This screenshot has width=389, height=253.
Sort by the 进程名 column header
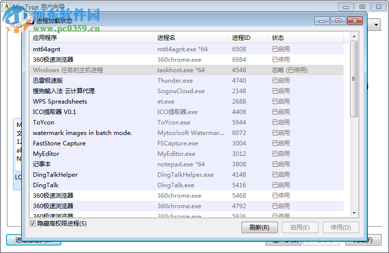click(192, 38)
